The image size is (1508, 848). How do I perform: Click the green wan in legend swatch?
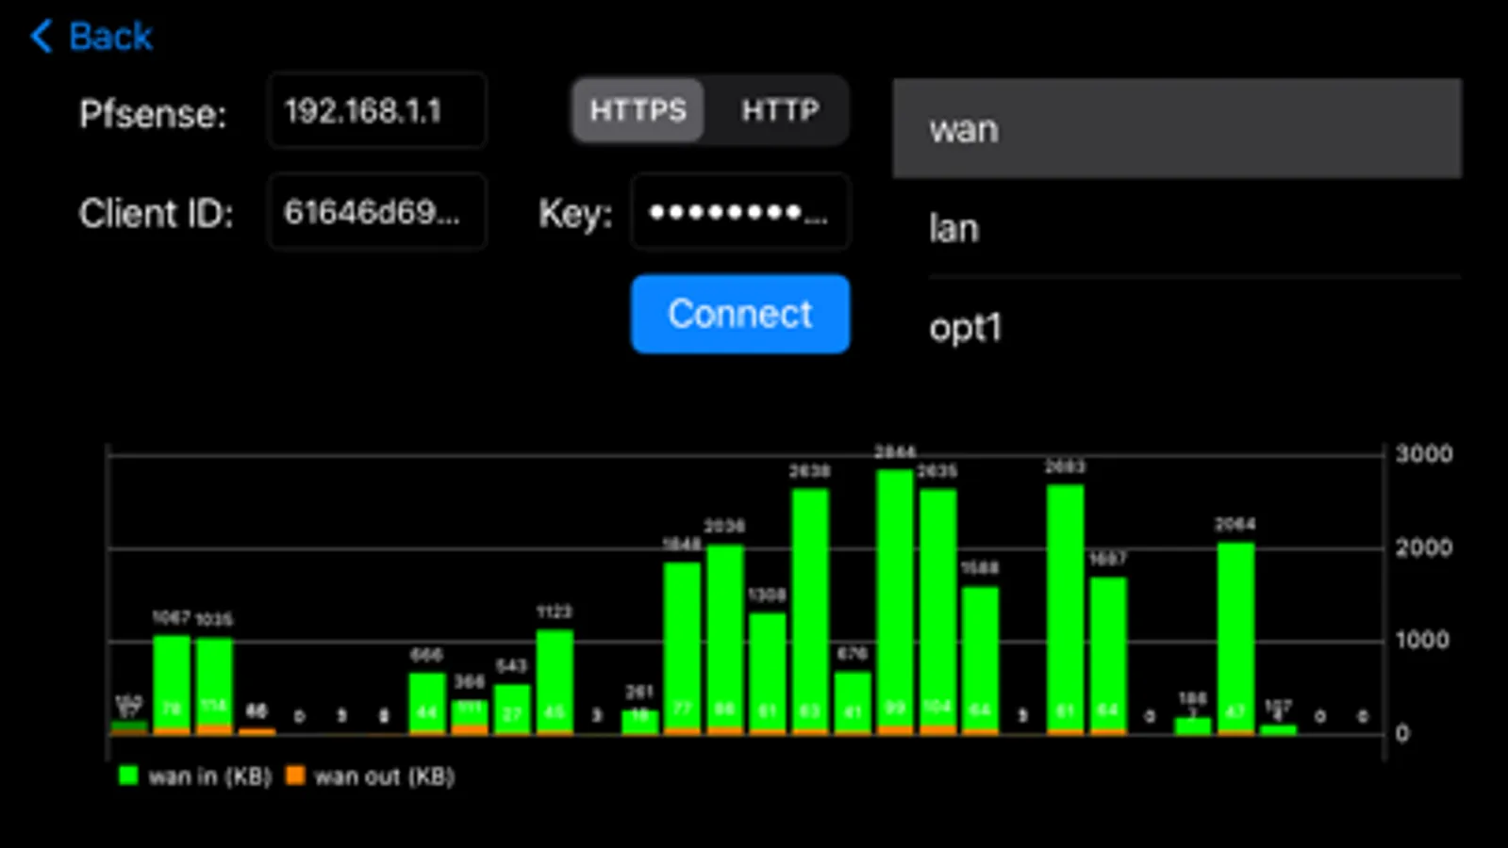pos(128,775)
